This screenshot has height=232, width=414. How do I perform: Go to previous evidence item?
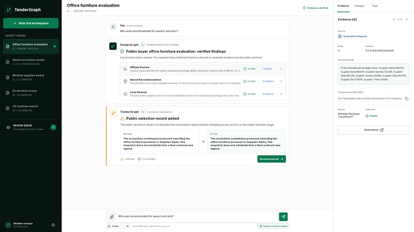pyautogui.click(x=393, y=19)
